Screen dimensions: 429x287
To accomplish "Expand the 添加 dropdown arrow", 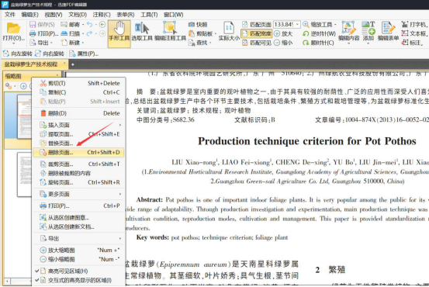I will 368,43.
